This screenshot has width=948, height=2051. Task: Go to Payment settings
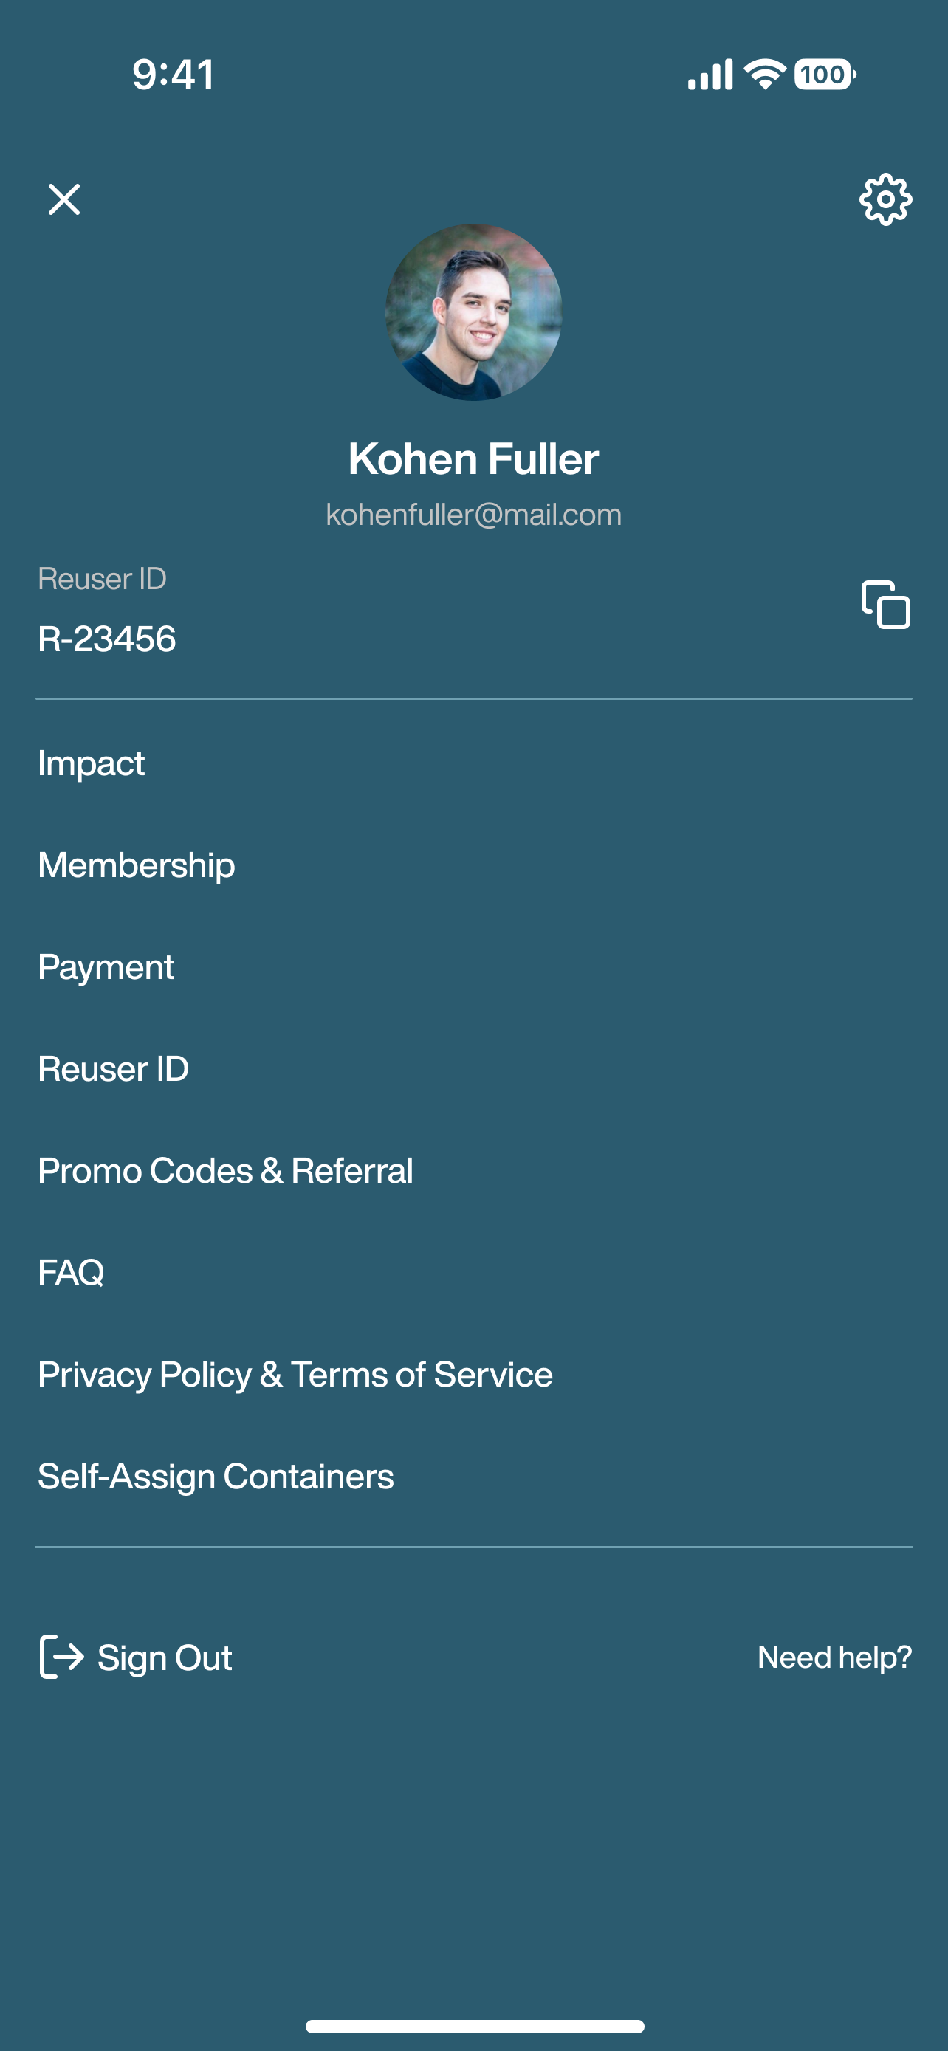pos(106,966)
